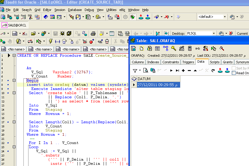Click the Help menu
This screenshot has height=166, width=249.
pos(145,10)
